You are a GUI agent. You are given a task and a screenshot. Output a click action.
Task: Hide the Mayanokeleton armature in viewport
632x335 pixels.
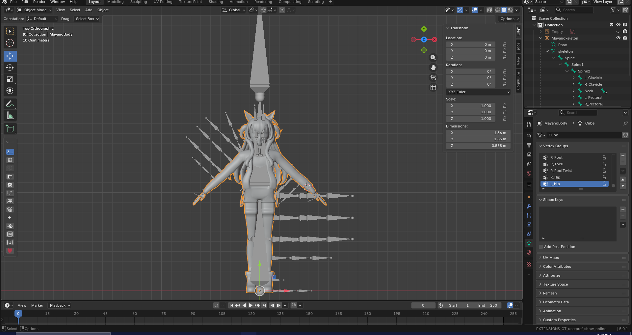point(618,38)
